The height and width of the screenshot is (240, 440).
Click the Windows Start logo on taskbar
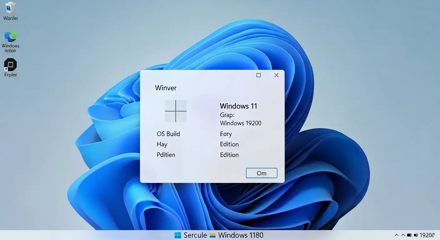click(x=178, y=235)
